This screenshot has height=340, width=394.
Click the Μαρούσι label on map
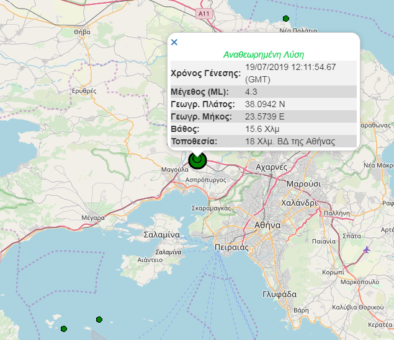coord(303,184)
